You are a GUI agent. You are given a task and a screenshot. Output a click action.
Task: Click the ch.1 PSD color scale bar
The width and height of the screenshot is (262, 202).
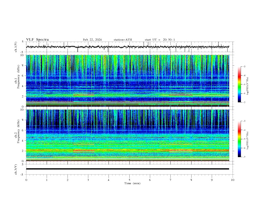pyautogui.click(x=239, y=84)
